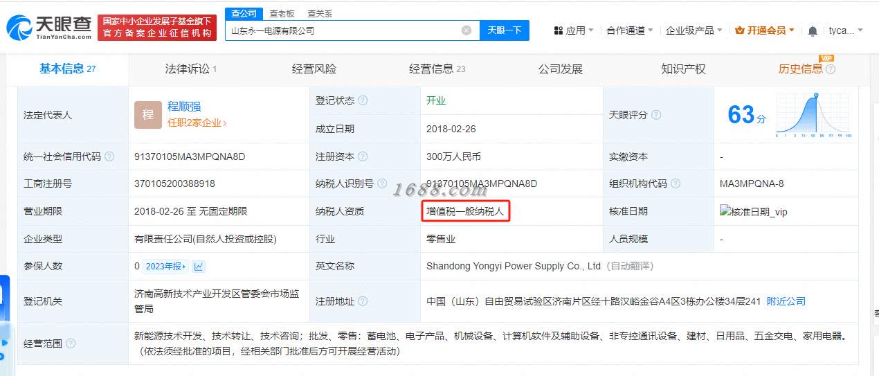Viewport: 879px width, 376px height.
Task: Click the help icon next to 天眼评分
Action: coord(656,115)
